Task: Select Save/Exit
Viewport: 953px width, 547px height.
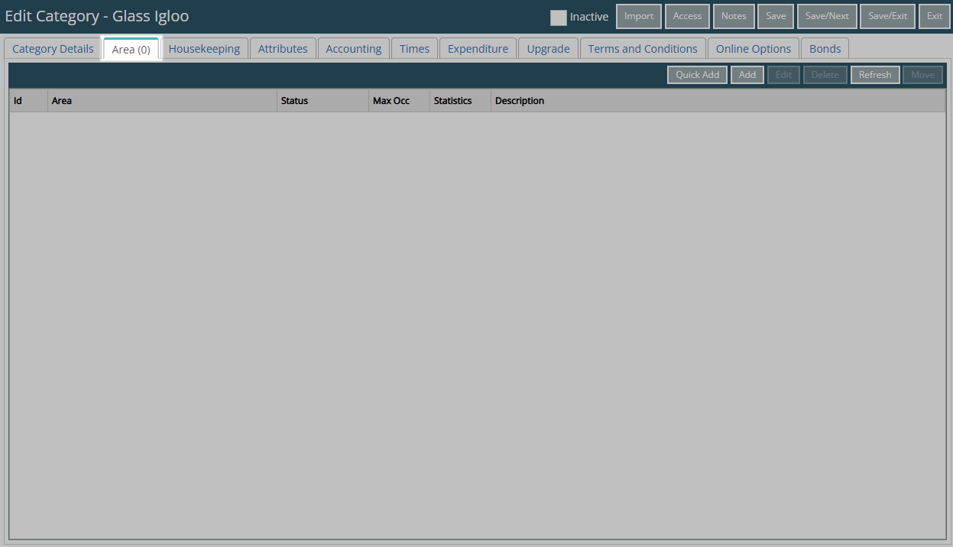Action: (x=887, y=16)
